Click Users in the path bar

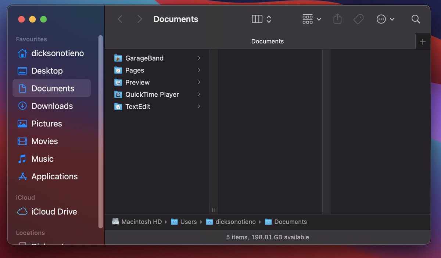pyautogui.click(x=184, y=222)
